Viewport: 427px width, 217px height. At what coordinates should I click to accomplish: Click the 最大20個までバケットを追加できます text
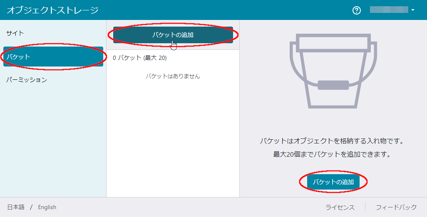(332, 154)
